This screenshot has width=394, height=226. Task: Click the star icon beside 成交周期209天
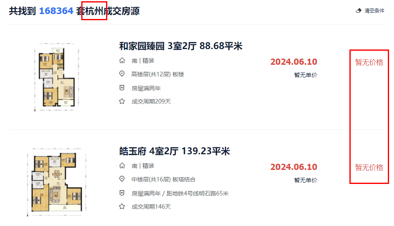(122, 101)
